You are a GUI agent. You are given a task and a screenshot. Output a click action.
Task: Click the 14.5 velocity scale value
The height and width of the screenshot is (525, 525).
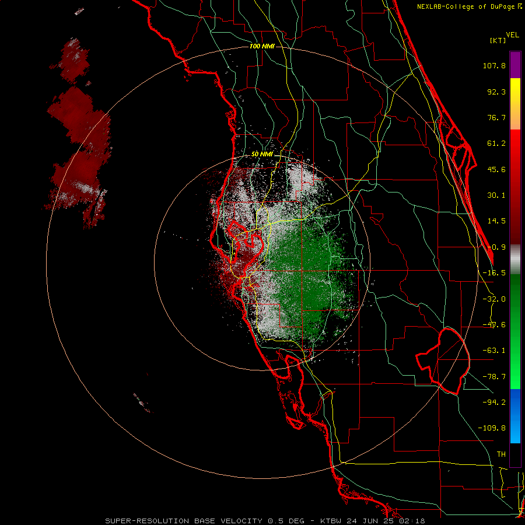point(496,221)
